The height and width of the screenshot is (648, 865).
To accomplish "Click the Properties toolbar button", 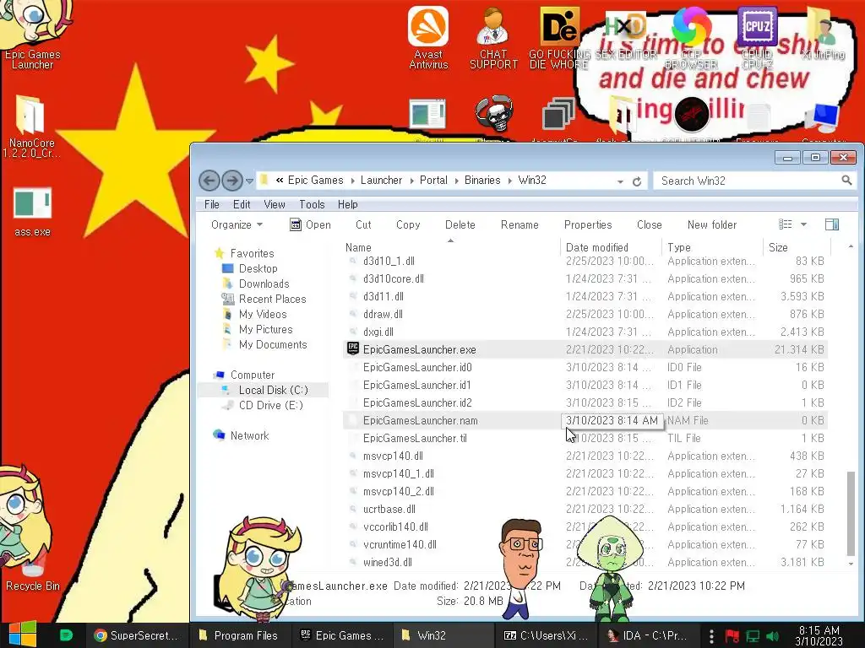I will pyautogui.click(x=588, y=224).
